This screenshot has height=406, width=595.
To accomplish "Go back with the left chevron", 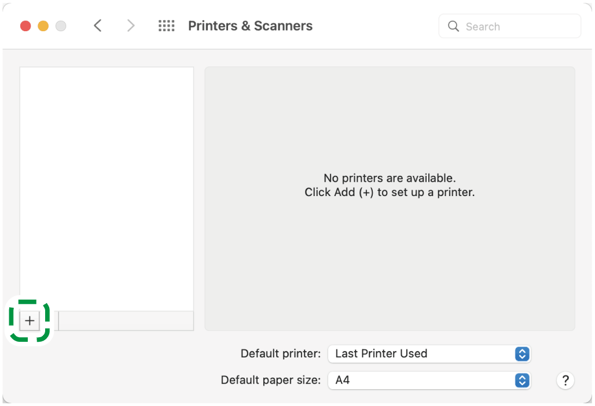I will coord(98,26).
